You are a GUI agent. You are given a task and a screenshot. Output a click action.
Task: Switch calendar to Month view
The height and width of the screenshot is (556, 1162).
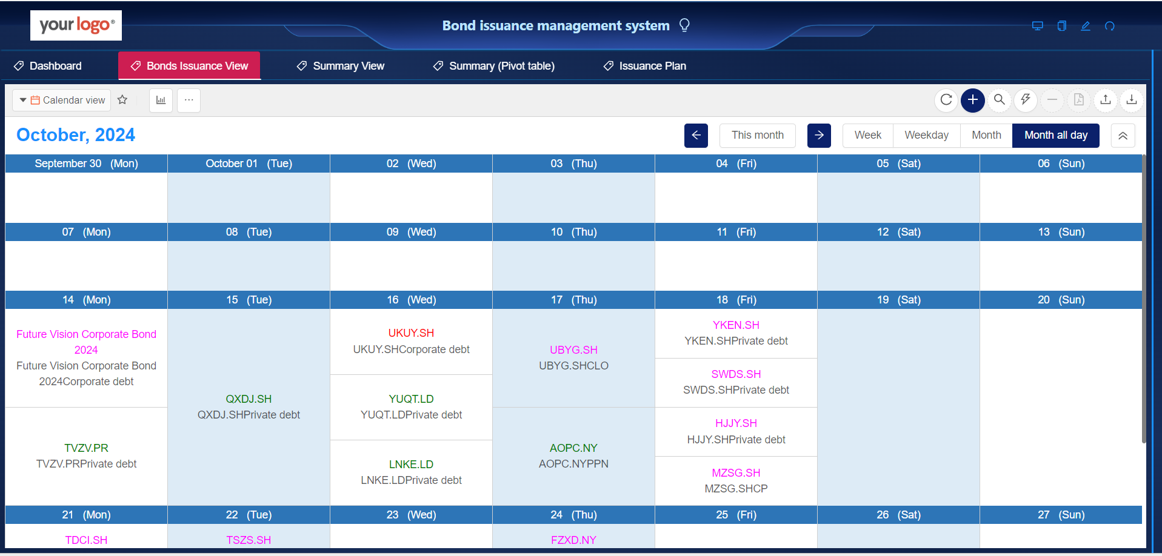986,135
